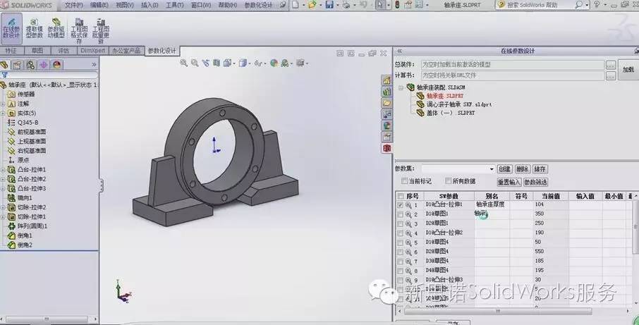Expand the 凸台-拉伸2 feature node

3,179
